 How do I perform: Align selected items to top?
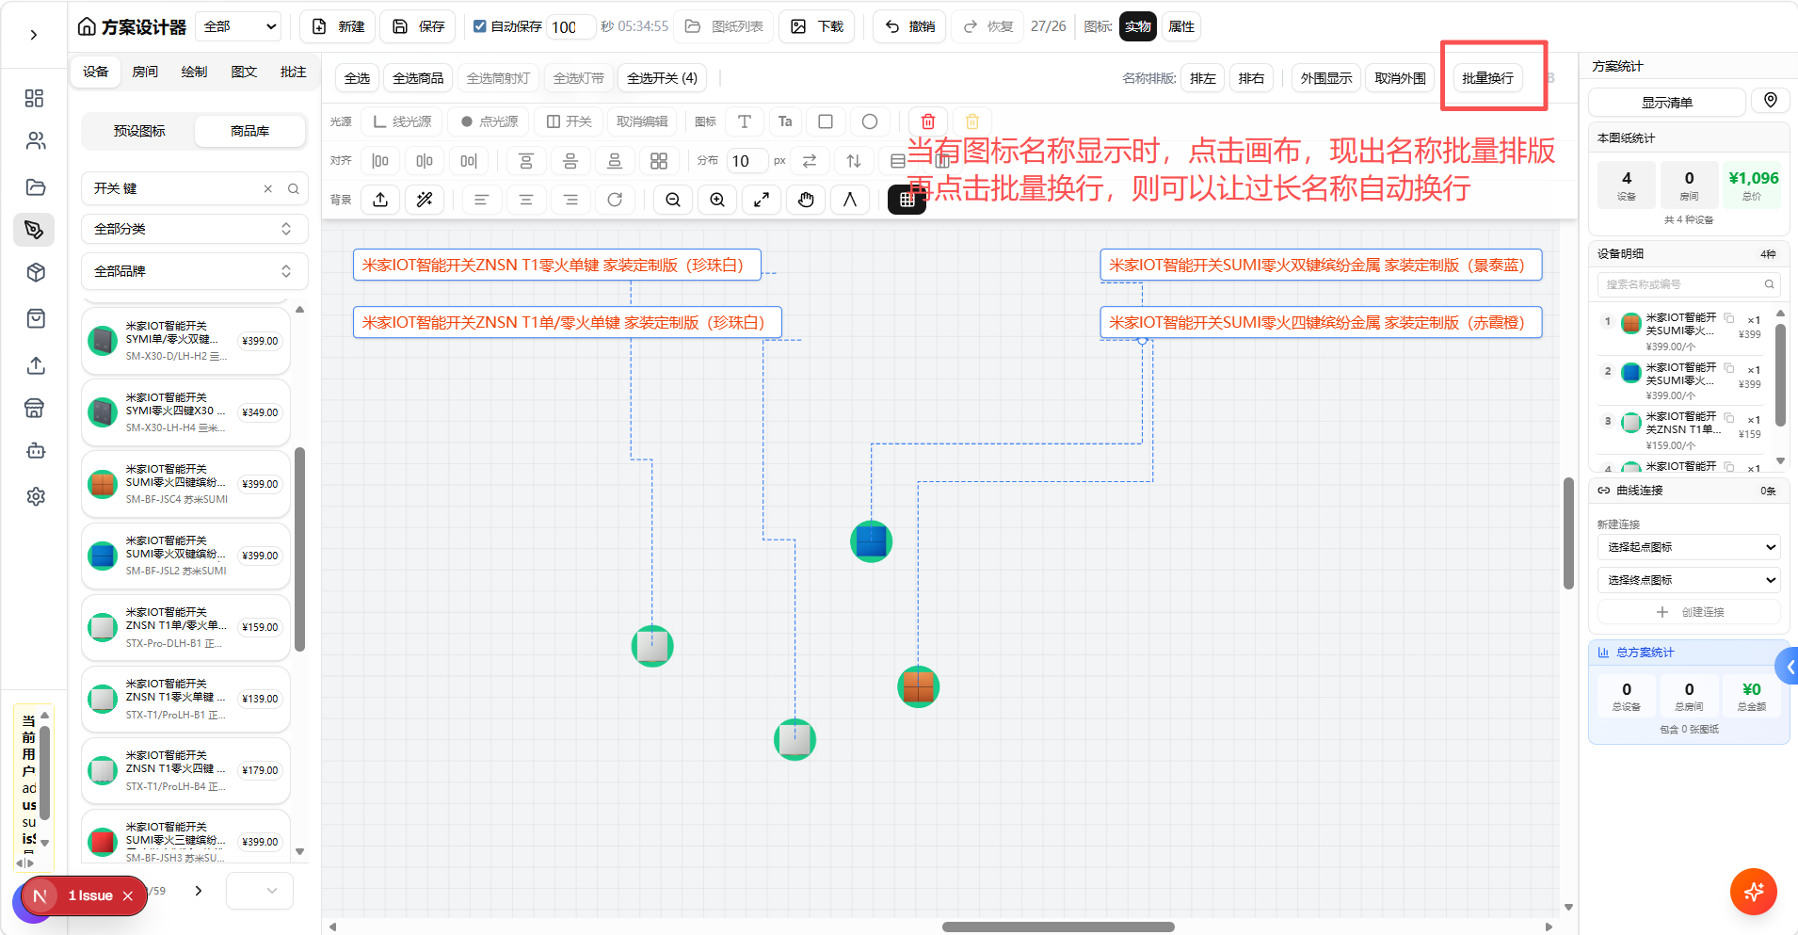pos(526,161)
